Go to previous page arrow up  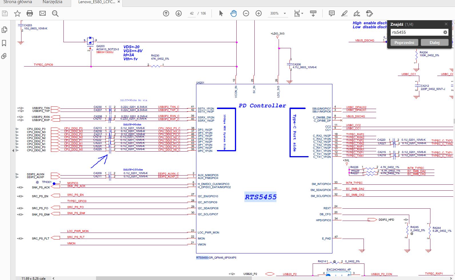166,13
